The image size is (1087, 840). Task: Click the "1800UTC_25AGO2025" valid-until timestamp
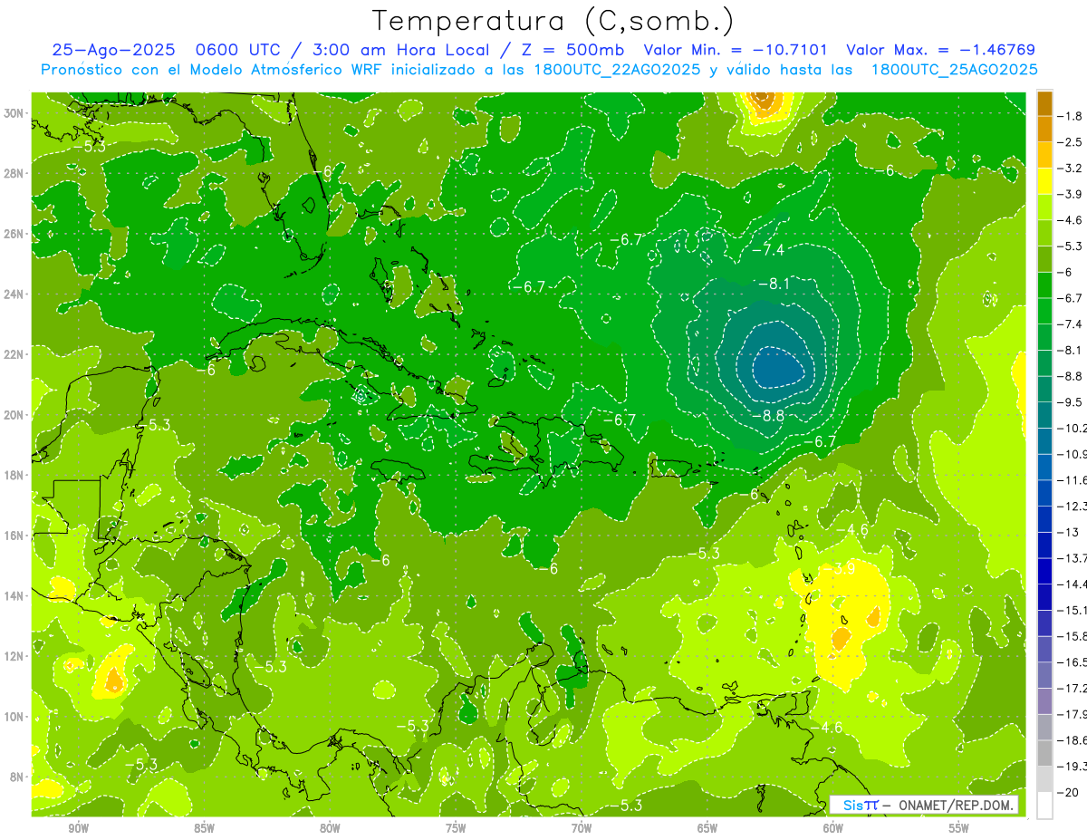pos(954,70)
